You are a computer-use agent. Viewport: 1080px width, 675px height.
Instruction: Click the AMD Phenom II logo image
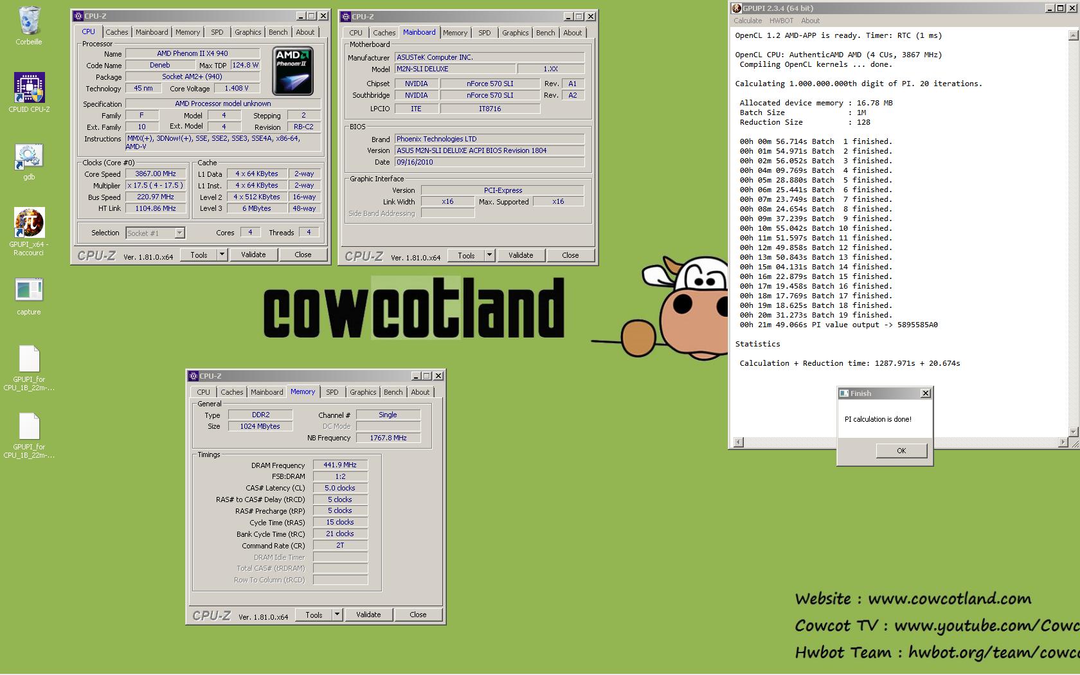(x=292, y=70)
